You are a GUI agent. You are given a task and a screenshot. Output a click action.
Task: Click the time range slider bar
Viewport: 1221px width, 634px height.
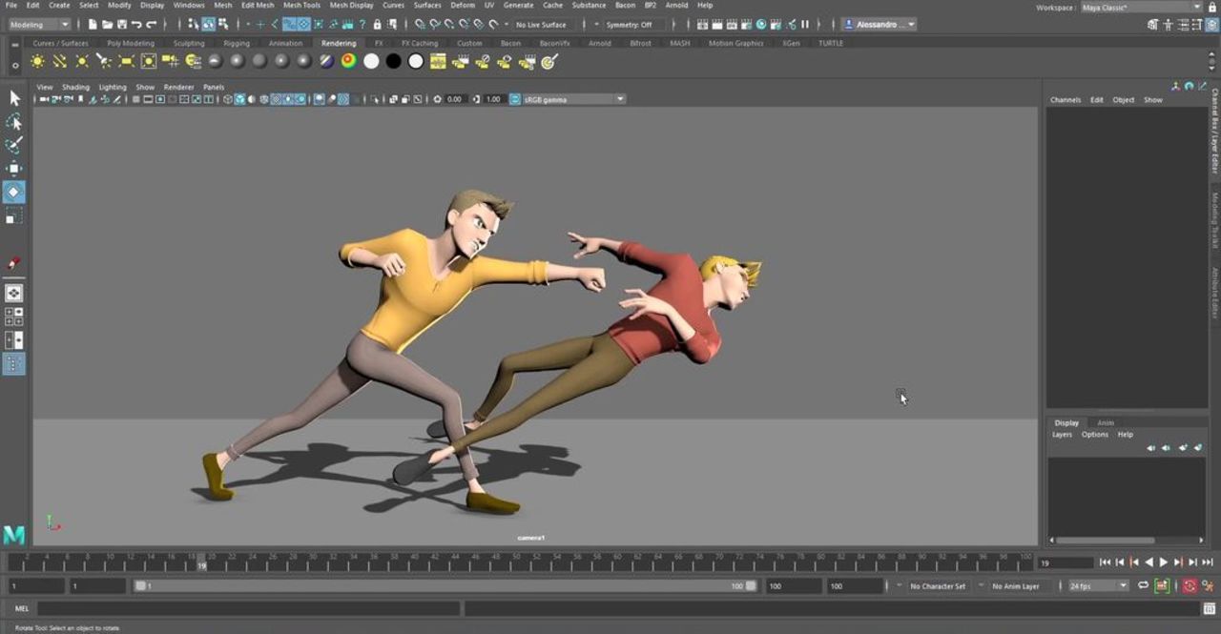tap(444, 585)
